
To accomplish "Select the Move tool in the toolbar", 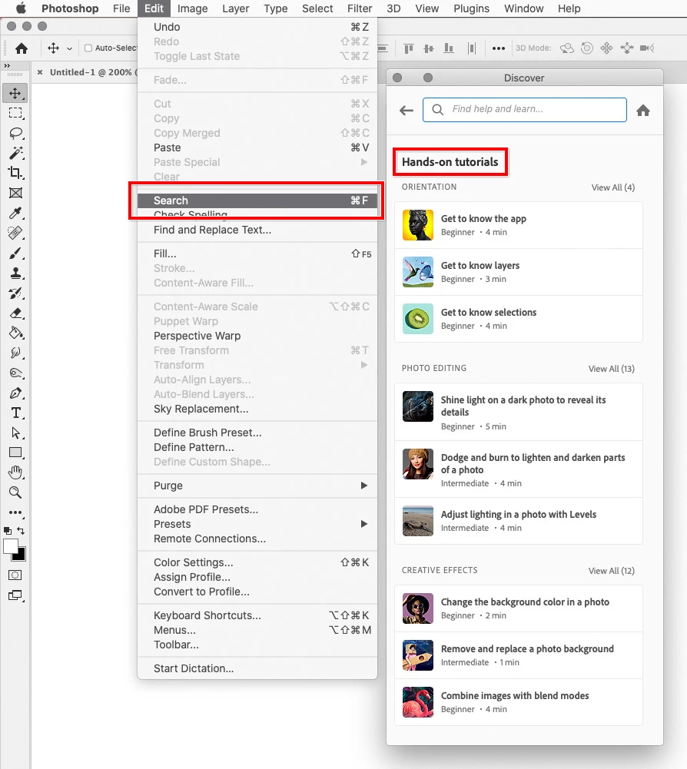I will point(15,93).
